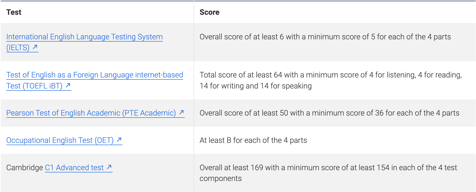Click the external arrow icon after C1 Advanced test
This screenshot has width=476, height=192.
pyautogui.click(x=109, y=167)
